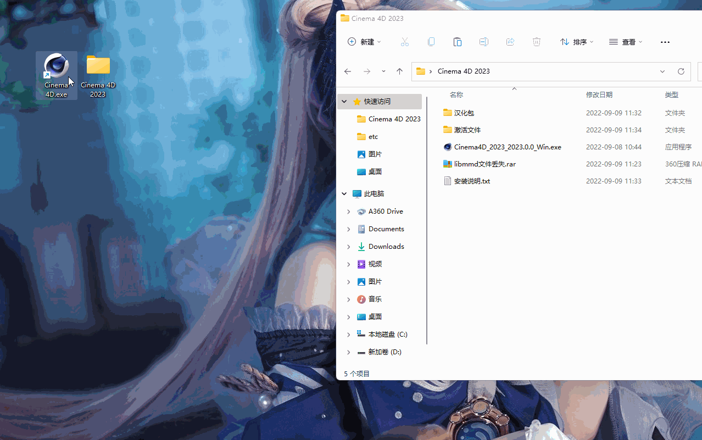The image size is (702, 440).
Task: Refresh the current folder view
Action: 681,71
